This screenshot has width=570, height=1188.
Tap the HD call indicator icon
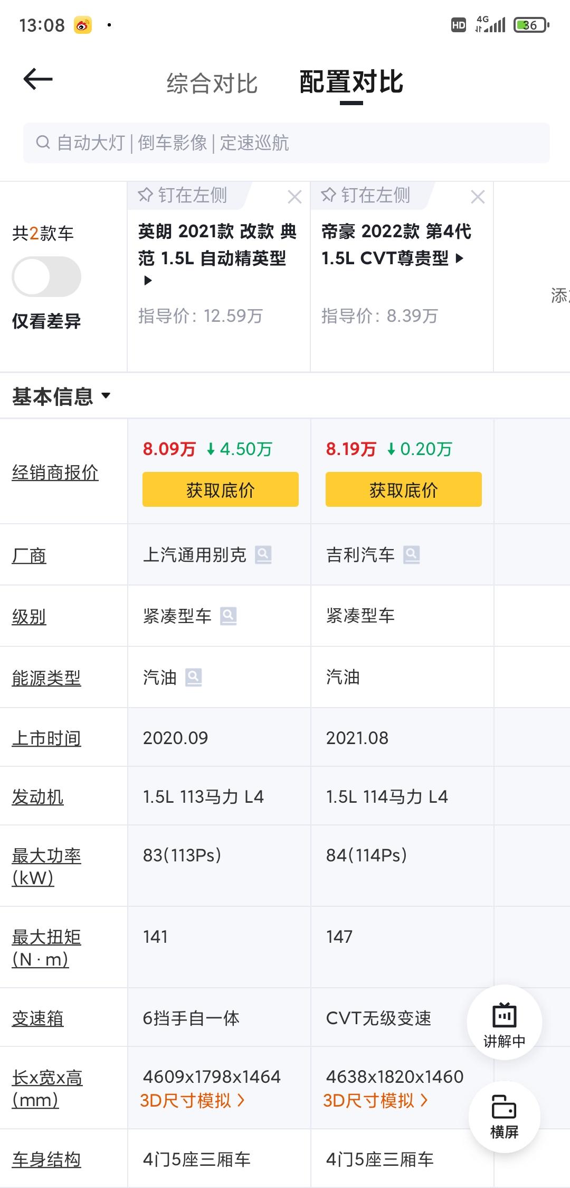(459, 25)
